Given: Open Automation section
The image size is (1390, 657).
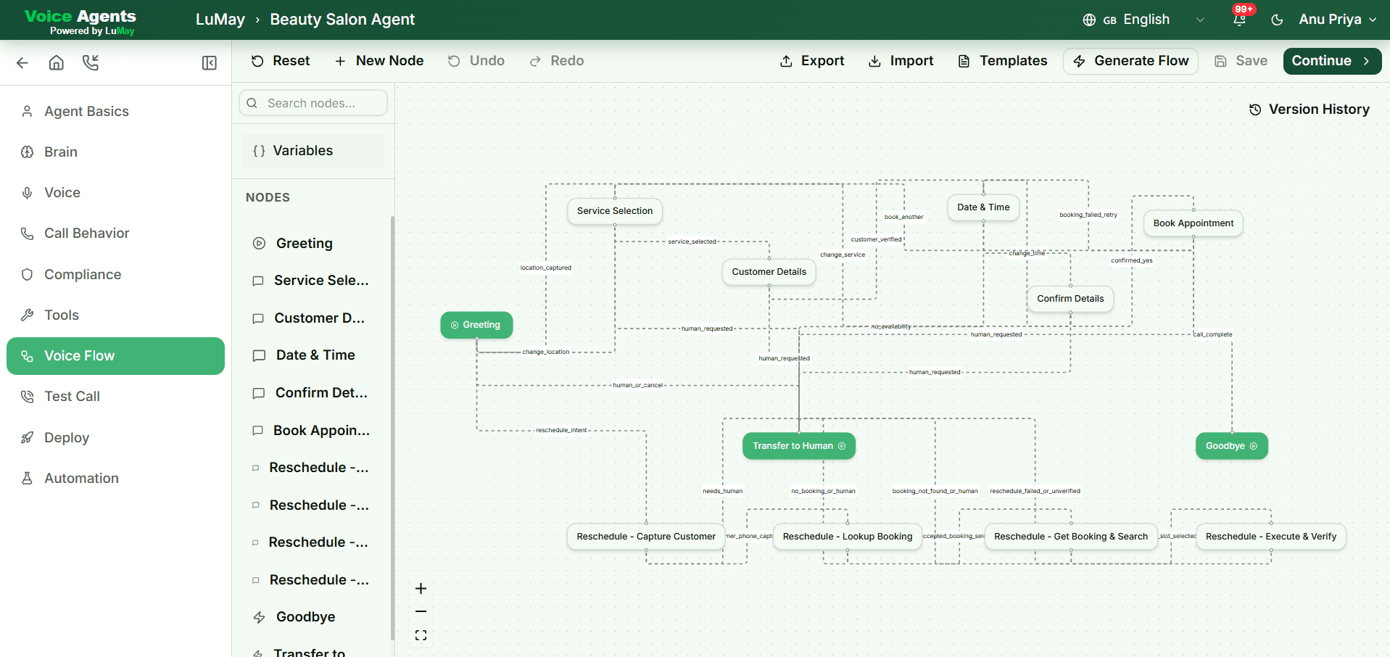Looking at the screenshot, I should 116,478.
